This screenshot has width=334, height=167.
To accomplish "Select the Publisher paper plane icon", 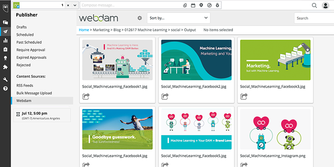I will (x=5, y=32).
